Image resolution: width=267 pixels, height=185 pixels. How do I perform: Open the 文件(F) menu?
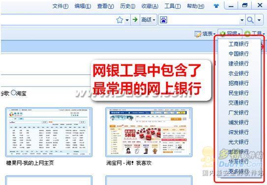coord(60,6)
